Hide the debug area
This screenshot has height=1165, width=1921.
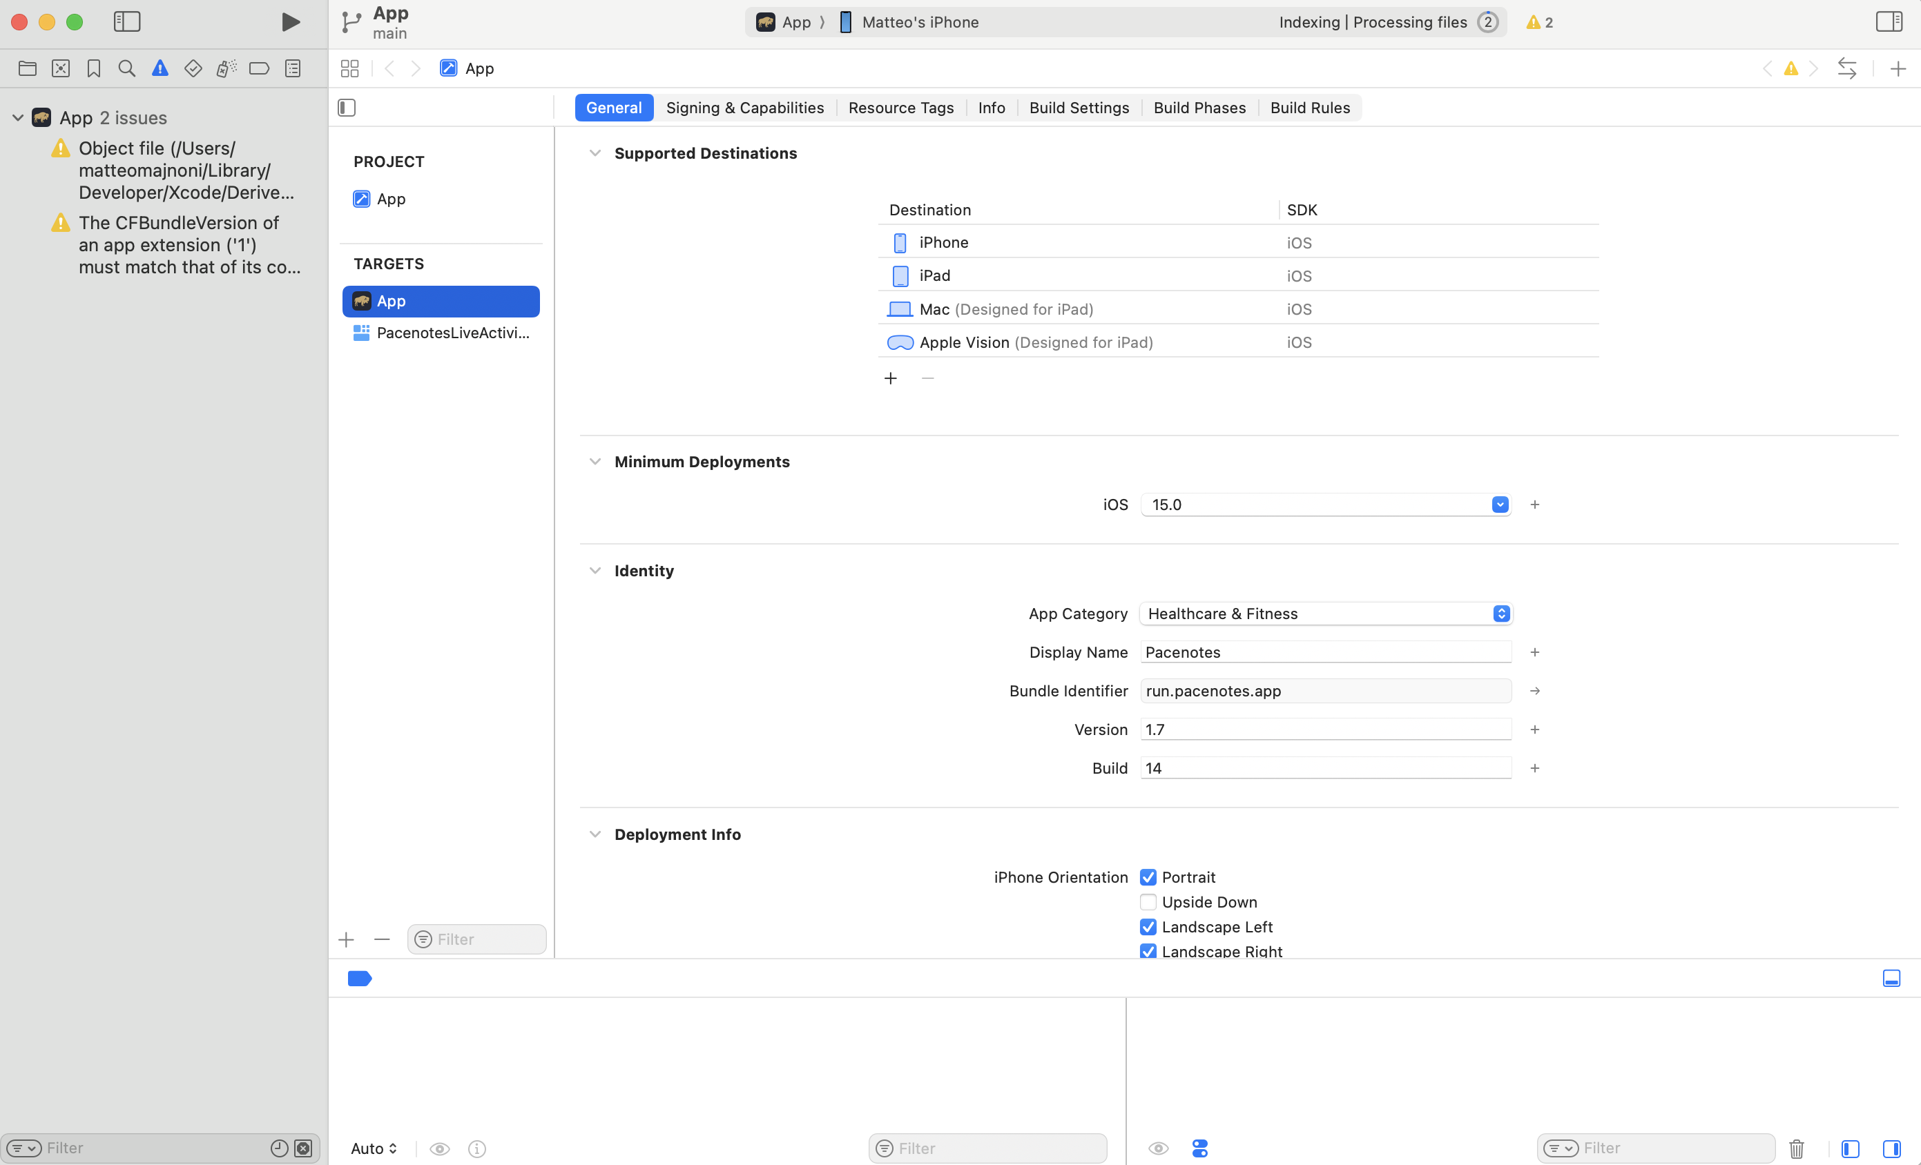(1891, 978)
